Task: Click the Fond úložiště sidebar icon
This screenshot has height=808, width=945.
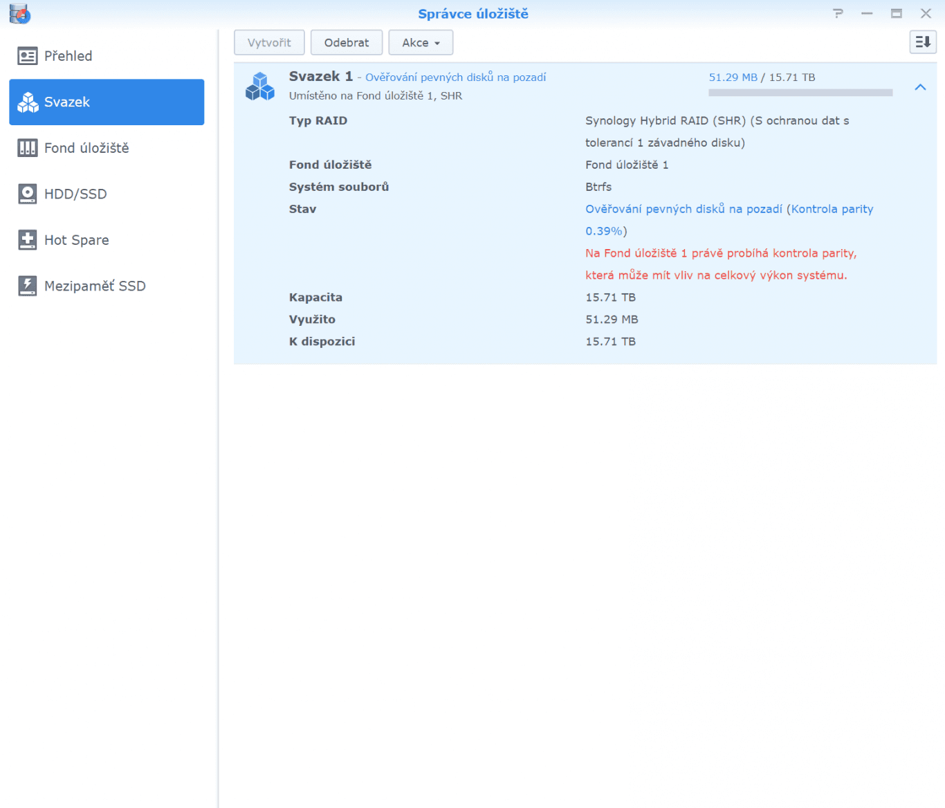Action: pos(28,148)
